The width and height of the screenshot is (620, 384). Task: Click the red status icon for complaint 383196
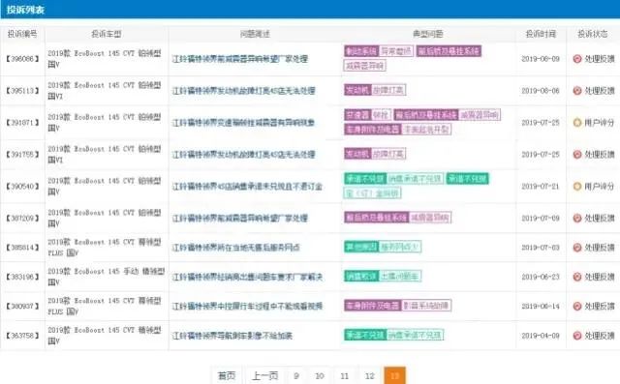[x=577, y=277]
